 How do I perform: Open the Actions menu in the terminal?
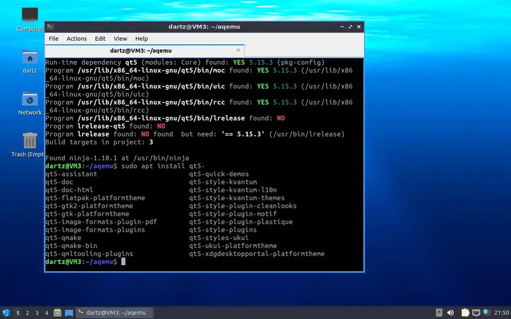(77, 39)
